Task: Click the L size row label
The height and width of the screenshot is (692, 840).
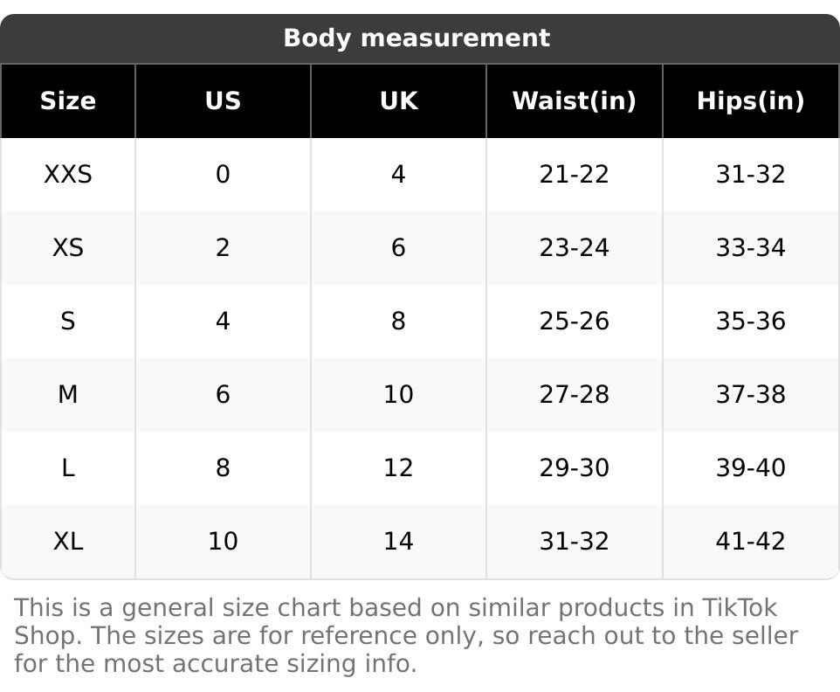Action: (68, 468)
